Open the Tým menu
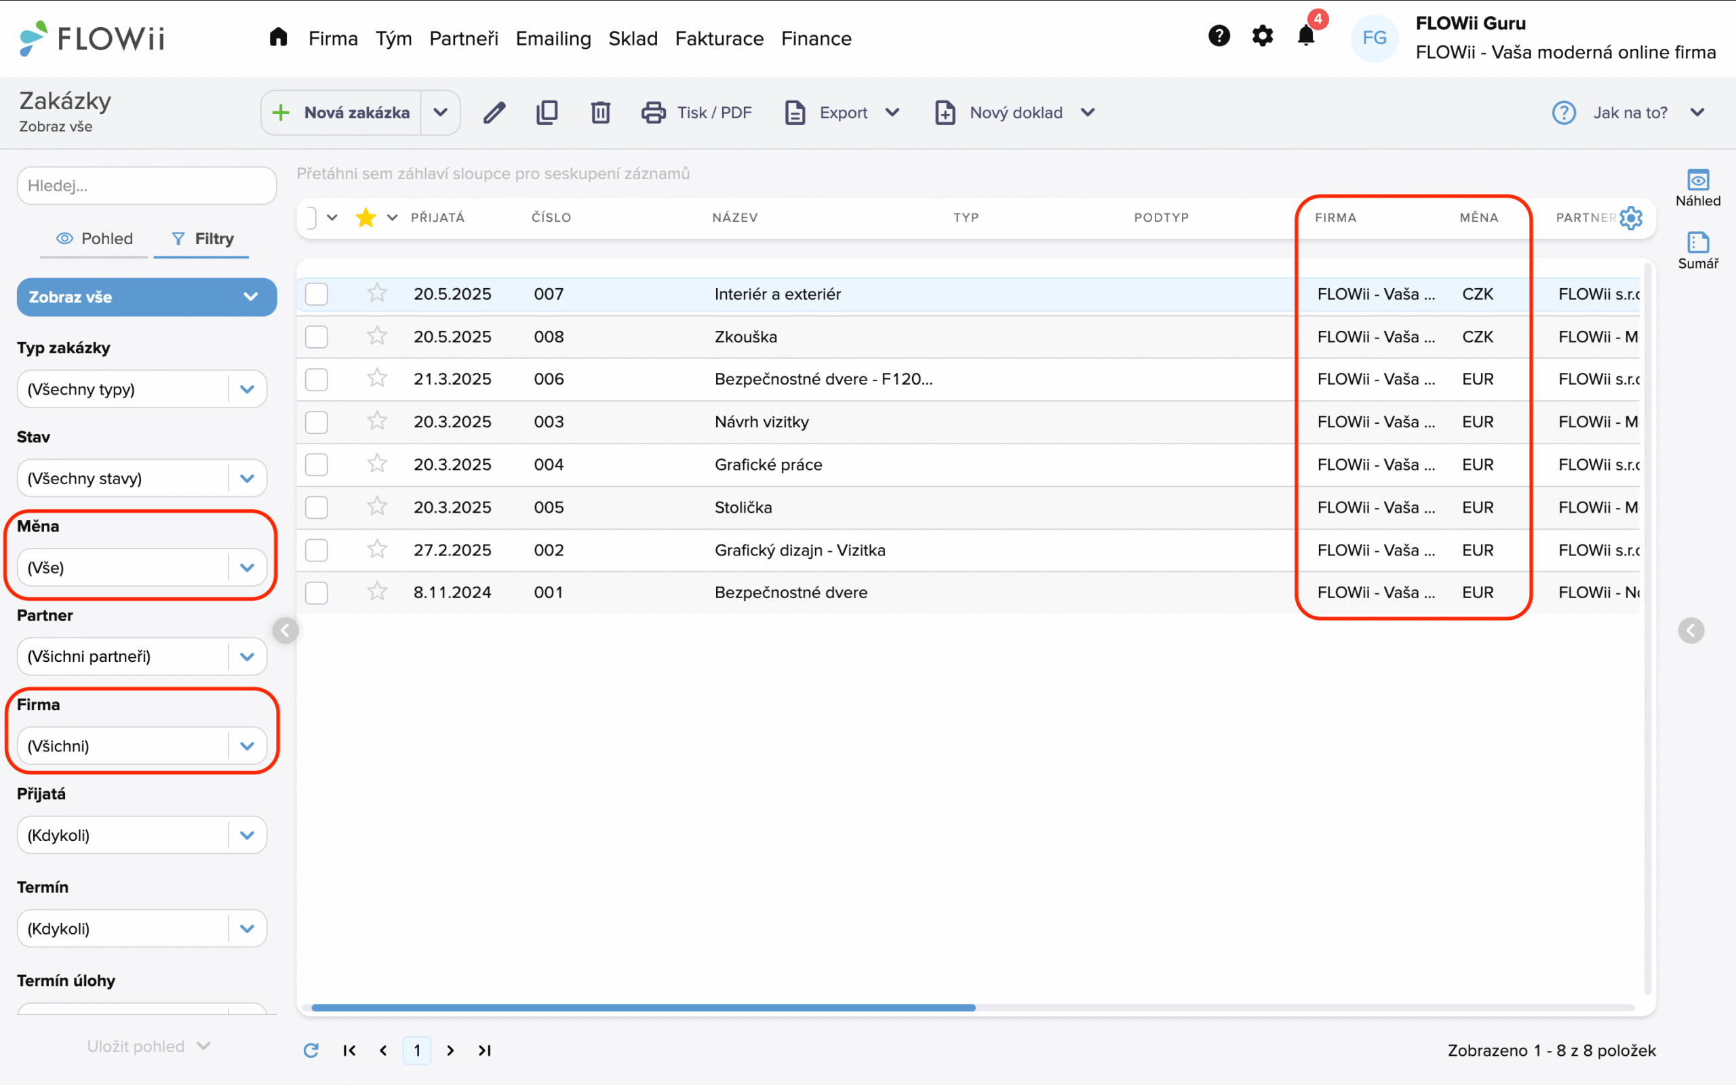The width and height of the screenshot is (1736, 1085). click(394, 38)
